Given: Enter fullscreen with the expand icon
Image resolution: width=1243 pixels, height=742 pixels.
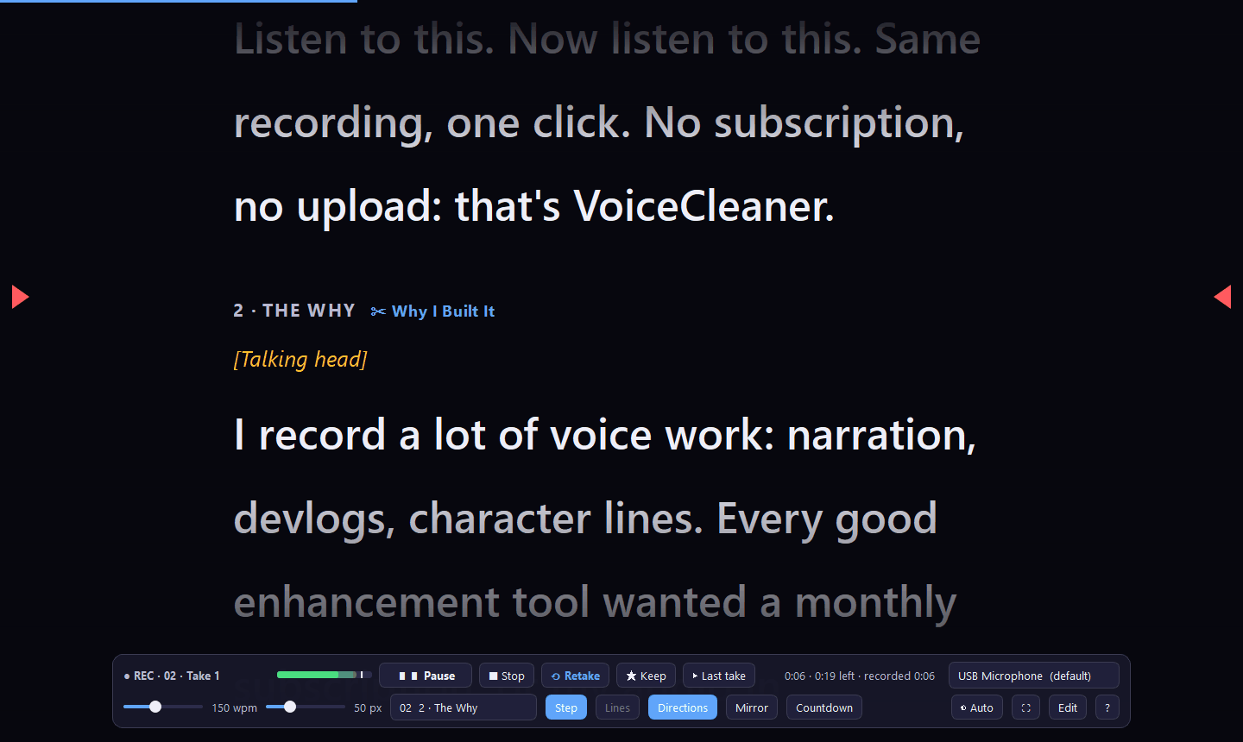Looking at the screenshot, I should click(x=1025, y=707).
